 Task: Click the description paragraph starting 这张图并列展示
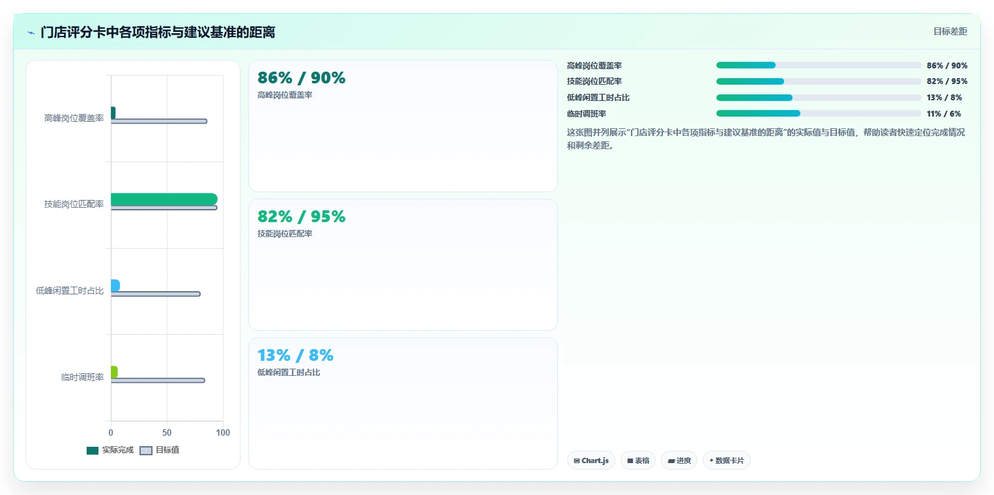click(767, 139)
